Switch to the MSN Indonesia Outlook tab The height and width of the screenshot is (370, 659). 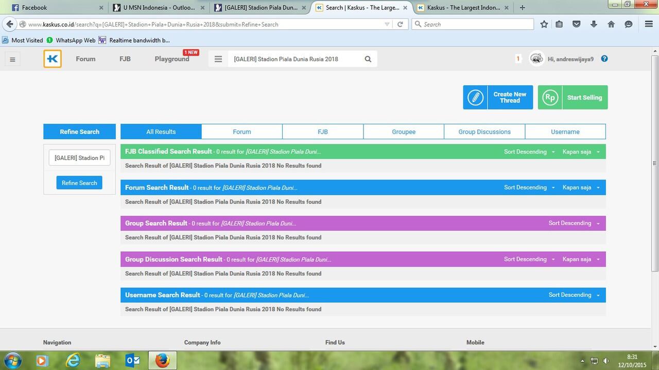pyautogui.click(x=159, y=8)
